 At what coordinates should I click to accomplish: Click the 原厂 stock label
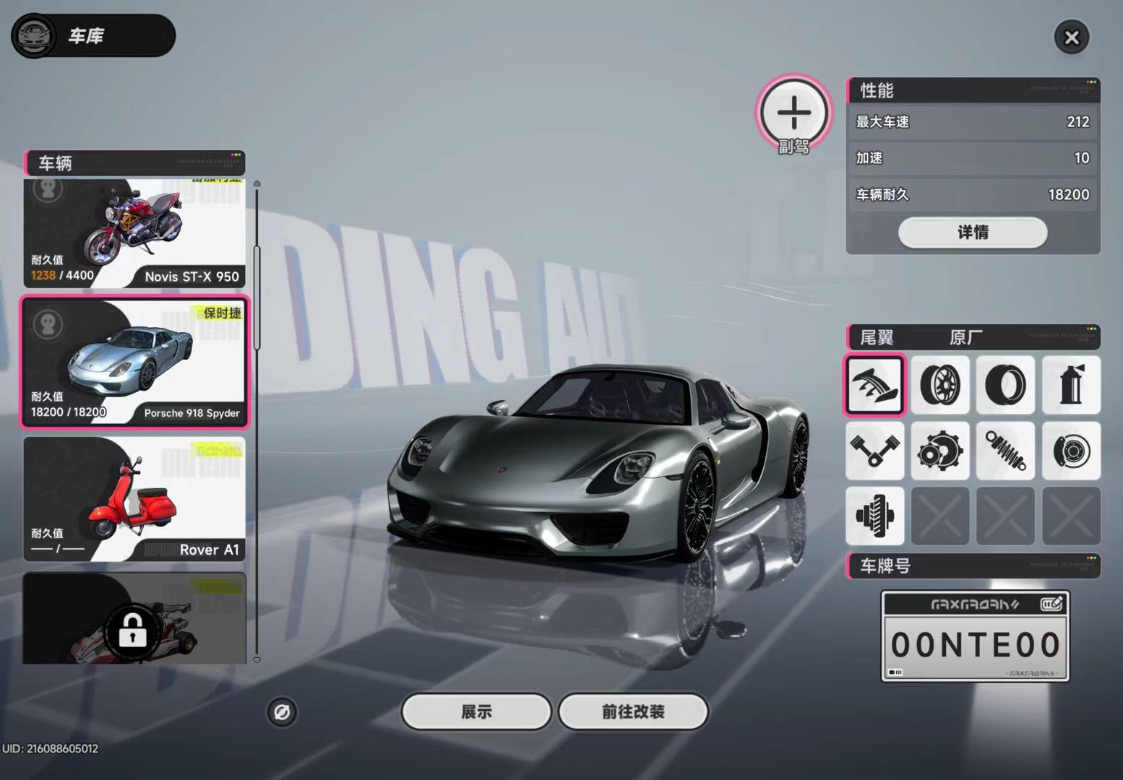966,337
